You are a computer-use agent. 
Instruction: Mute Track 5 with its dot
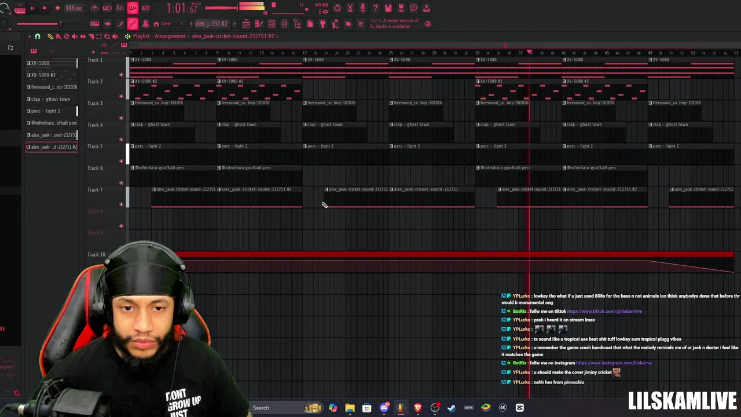(121, 161)
